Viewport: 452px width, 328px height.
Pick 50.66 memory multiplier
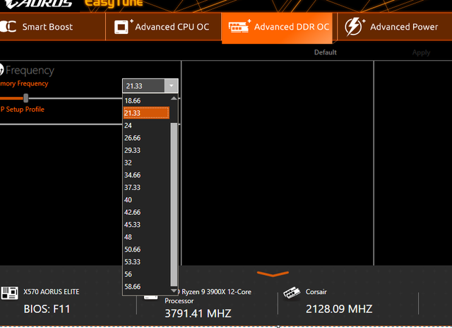(x=146, y=250)
